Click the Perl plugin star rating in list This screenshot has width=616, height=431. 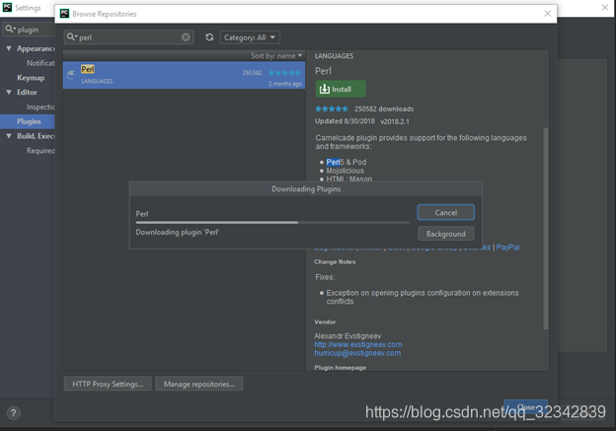285,73
